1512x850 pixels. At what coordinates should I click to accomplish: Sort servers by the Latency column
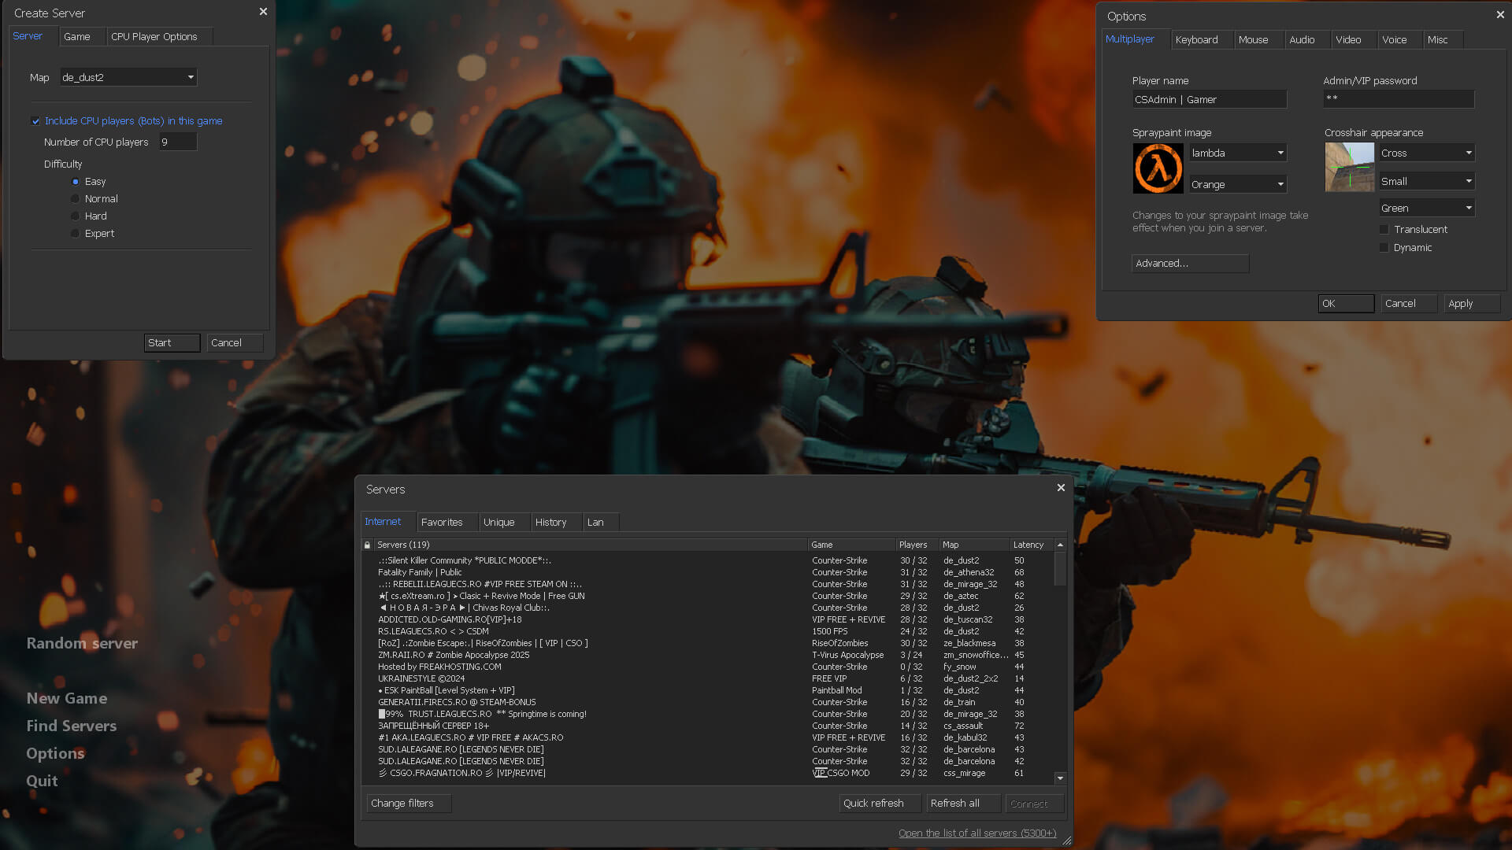tap(1031, 545)
